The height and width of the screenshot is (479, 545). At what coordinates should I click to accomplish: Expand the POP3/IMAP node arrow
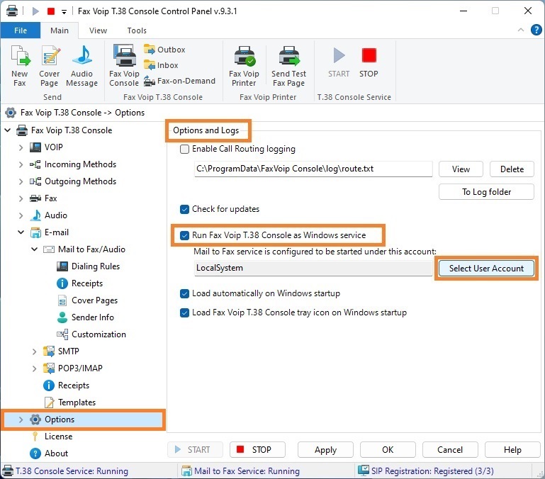coord(35,368)
